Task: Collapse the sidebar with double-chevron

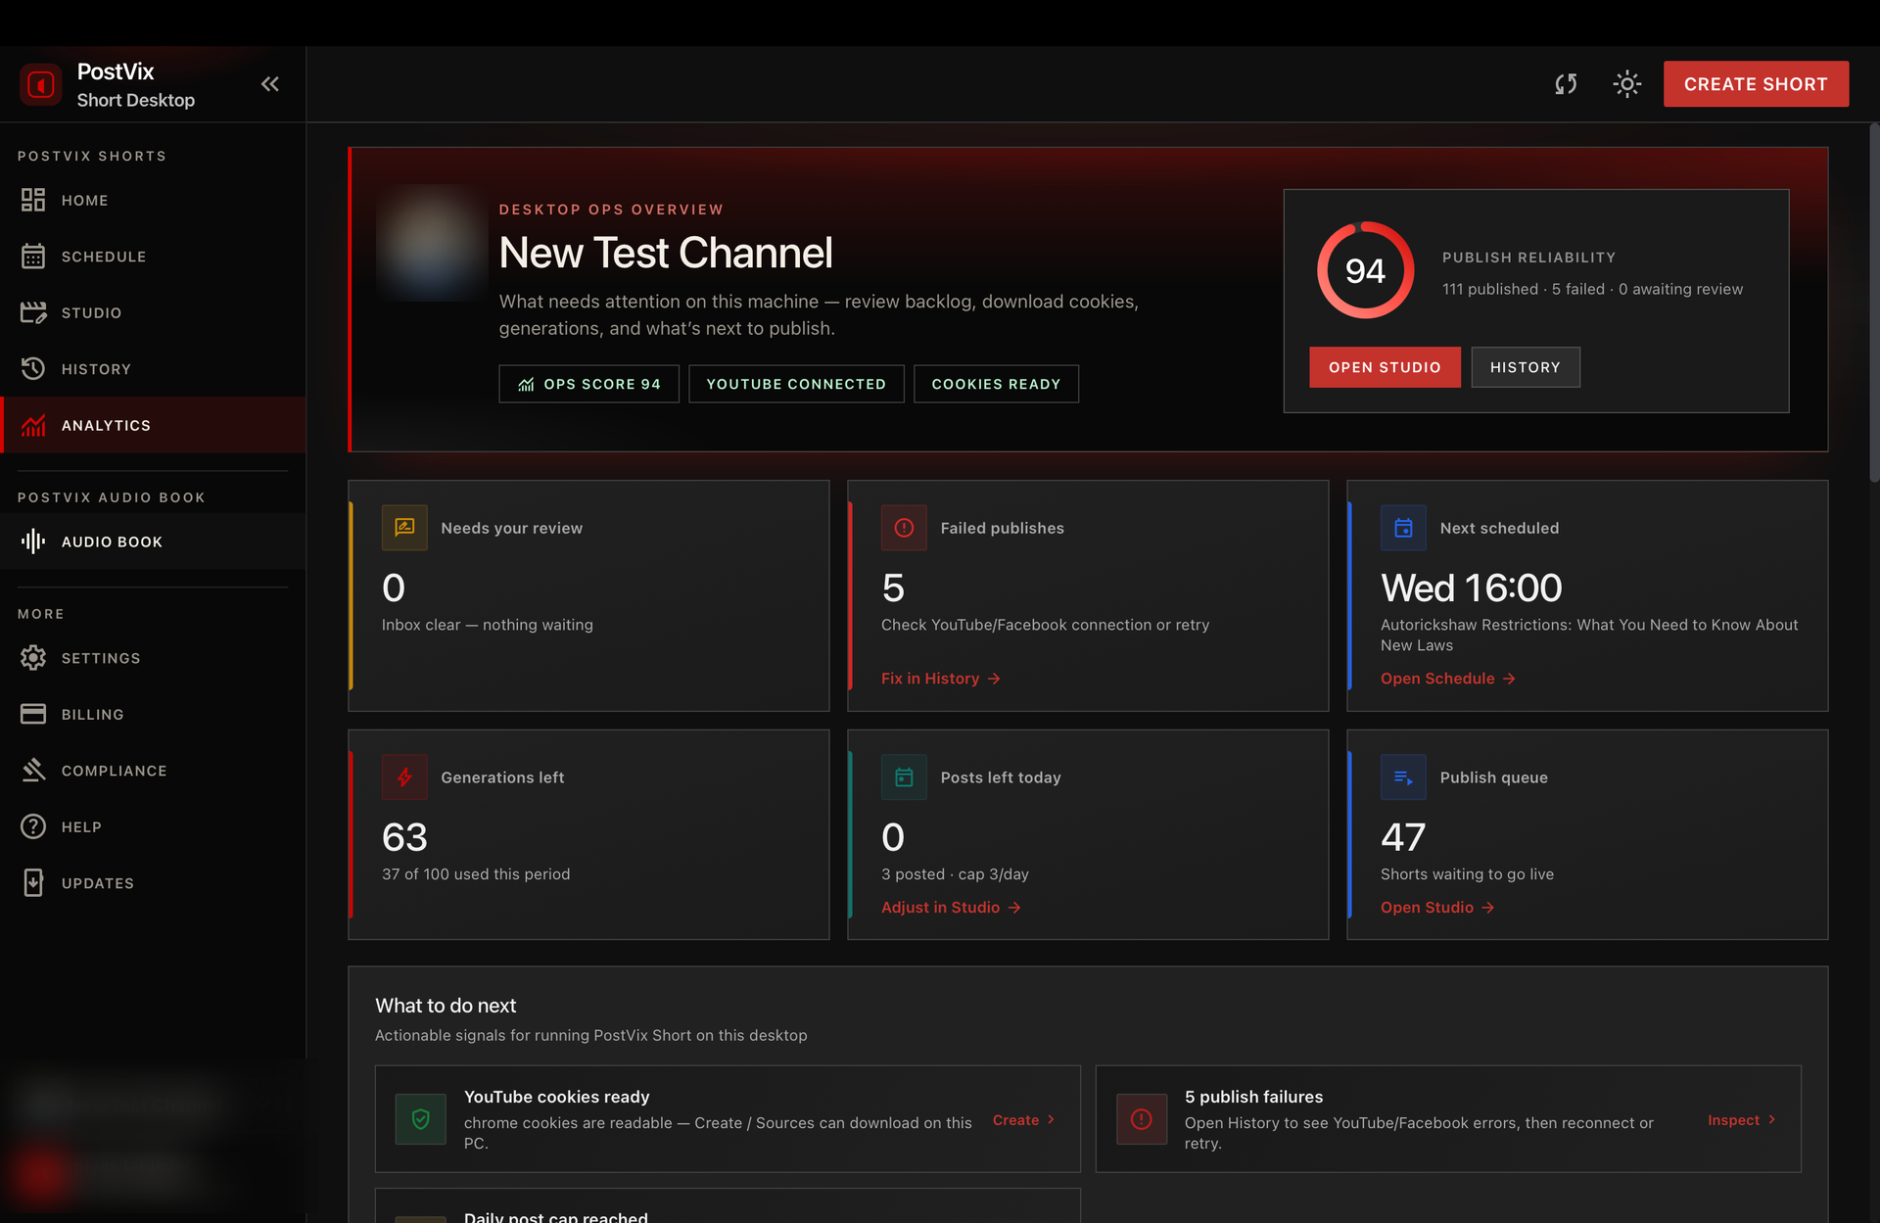Action: [x=270, y=84]
